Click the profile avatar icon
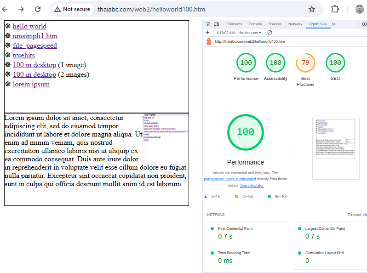This screenshot has height=273, width=367. (360, 9)
